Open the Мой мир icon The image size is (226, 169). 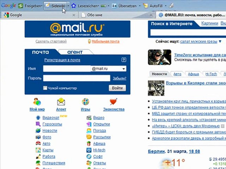pos(37,102)
